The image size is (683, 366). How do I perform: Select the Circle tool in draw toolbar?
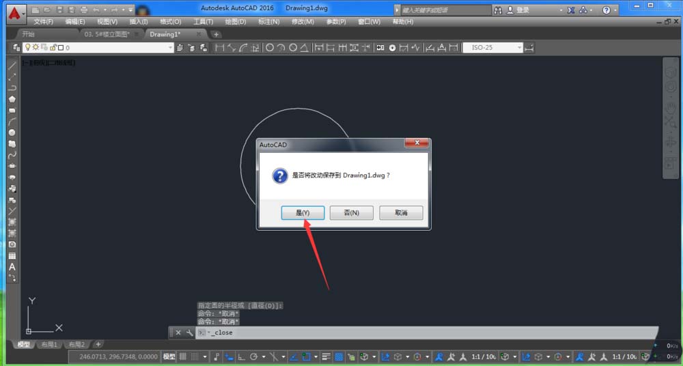12,132
